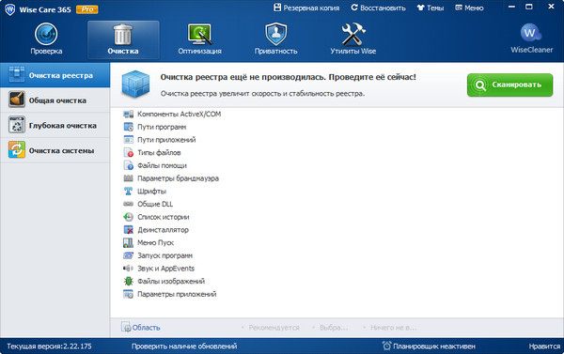This screenshot has height=354, width=564.
Task: Switch to Очистка реестра section
Action: (x=55, y=75)
